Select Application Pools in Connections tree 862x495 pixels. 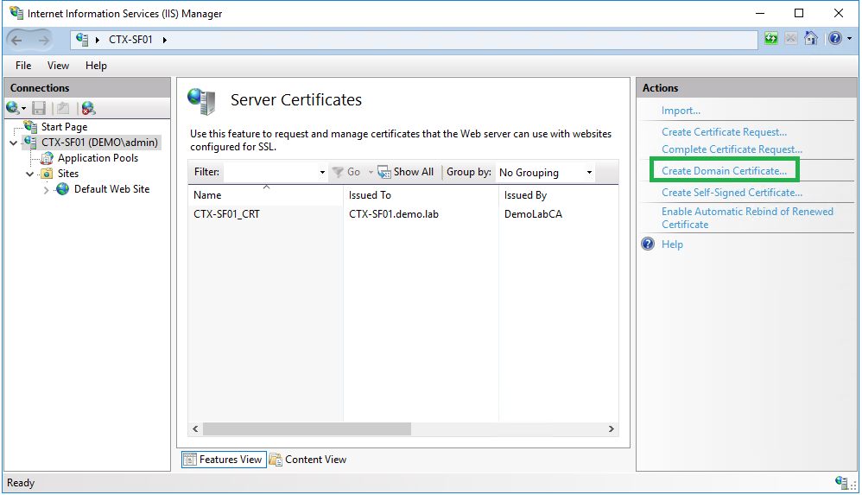click(x=97, y=158)
